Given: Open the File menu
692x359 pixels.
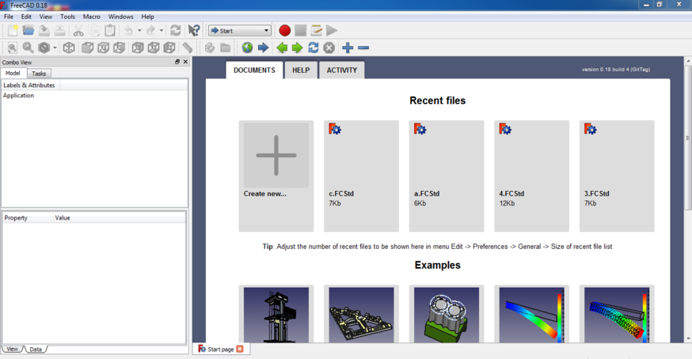Looking at the screenshot, I should pyautogui.click(x=9, y=17).
